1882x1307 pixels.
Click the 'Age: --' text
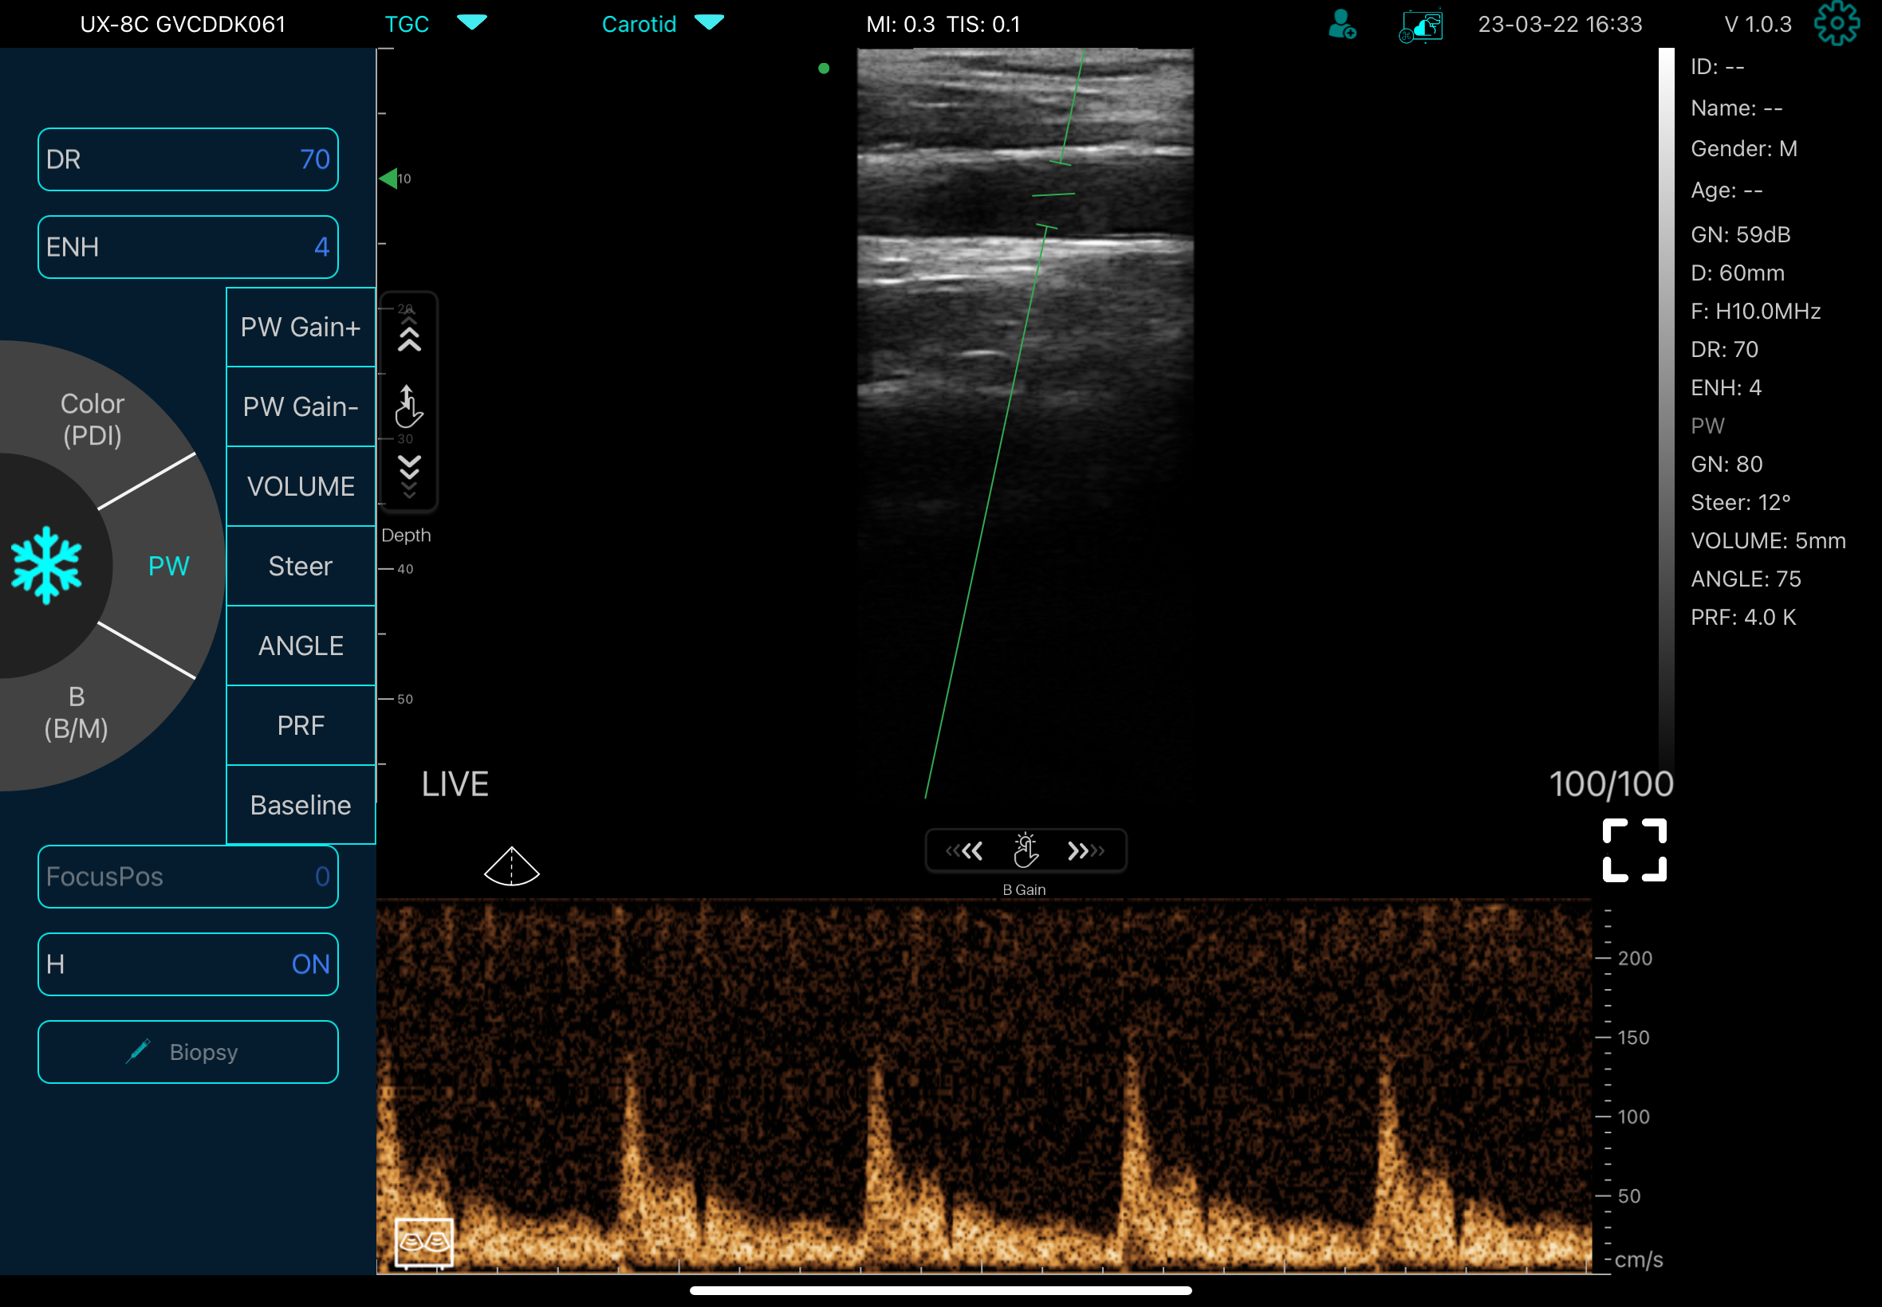[1726, 190]
